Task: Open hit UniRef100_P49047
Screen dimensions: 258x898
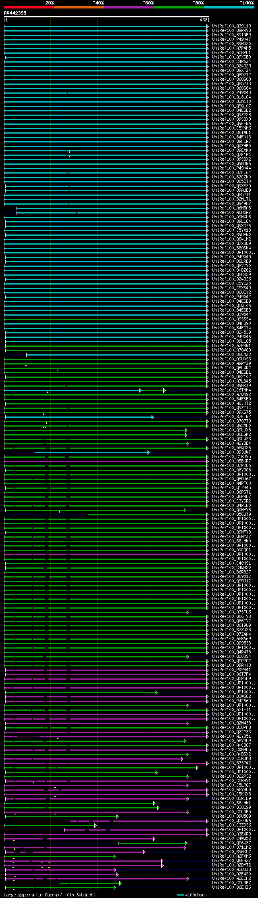Action: (x=231, y=40)
